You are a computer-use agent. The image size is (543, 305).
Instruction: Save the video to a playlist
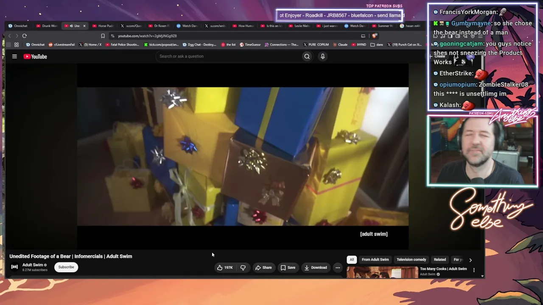[288, 267]
